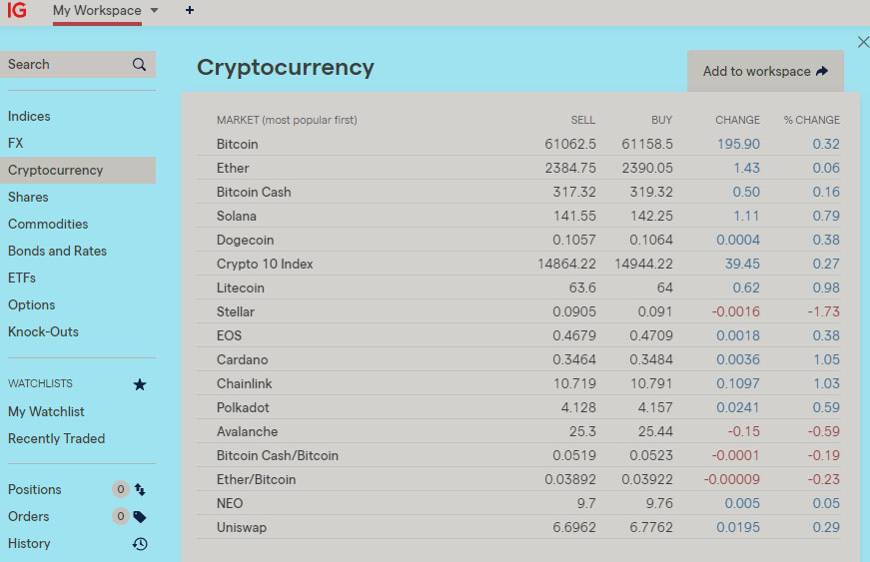Add a new workspace with plus icon

(190, 11)
